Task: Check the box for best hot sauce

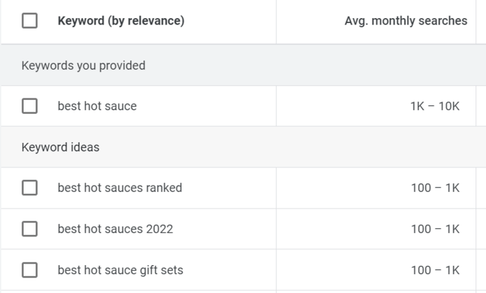Action: [x=29, y=106]
